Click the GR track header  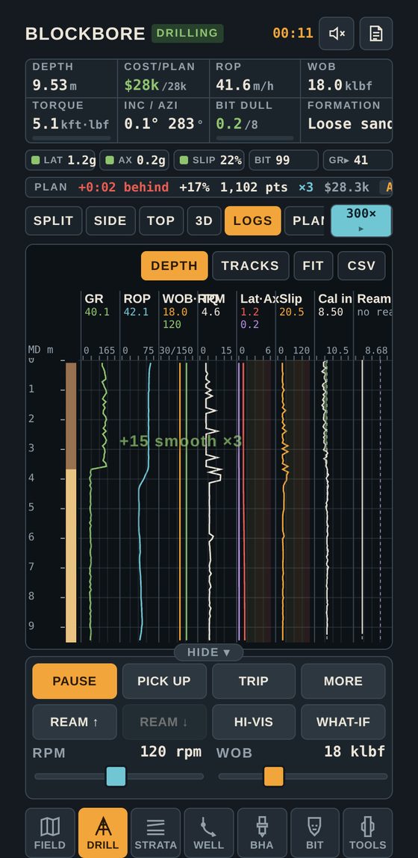pyautogui.click(x=94, y=299)
